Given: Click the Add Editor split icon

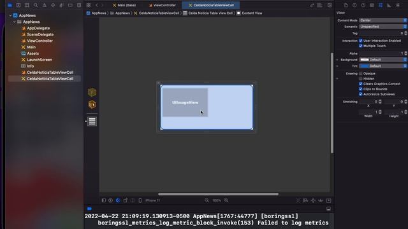Looking at the screenshot, I should 330,5.
